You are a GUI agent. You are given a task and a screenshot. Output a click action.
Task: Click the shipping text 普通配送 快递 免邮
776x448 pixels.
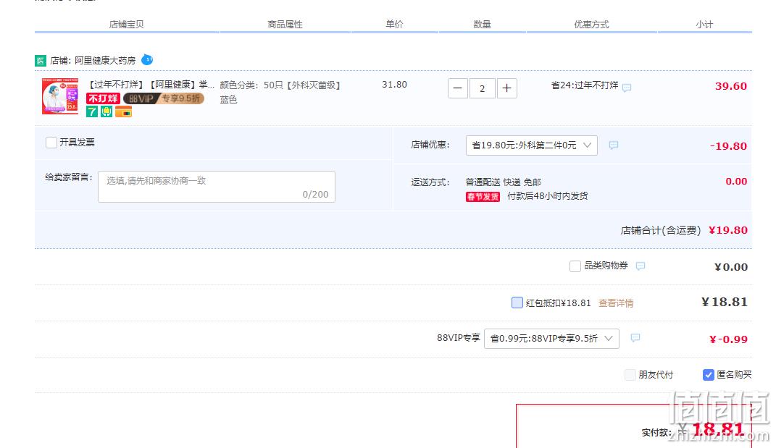(x=504, y=182)
